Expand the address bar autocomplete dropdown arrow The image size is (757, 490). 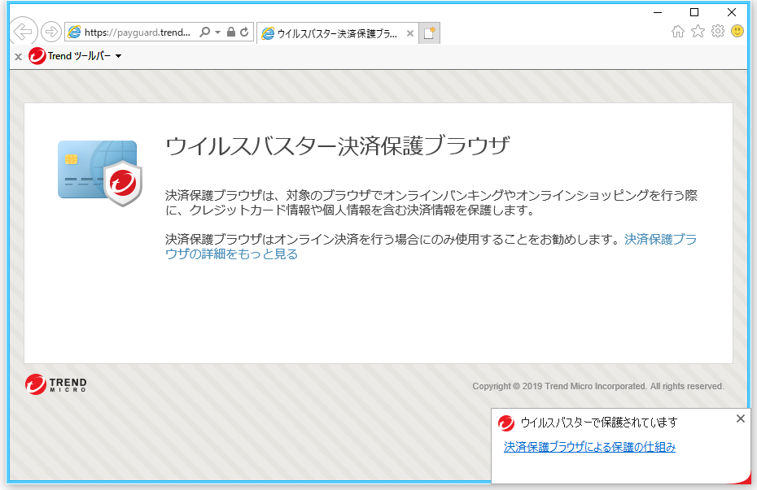click(x=217, y=33)
